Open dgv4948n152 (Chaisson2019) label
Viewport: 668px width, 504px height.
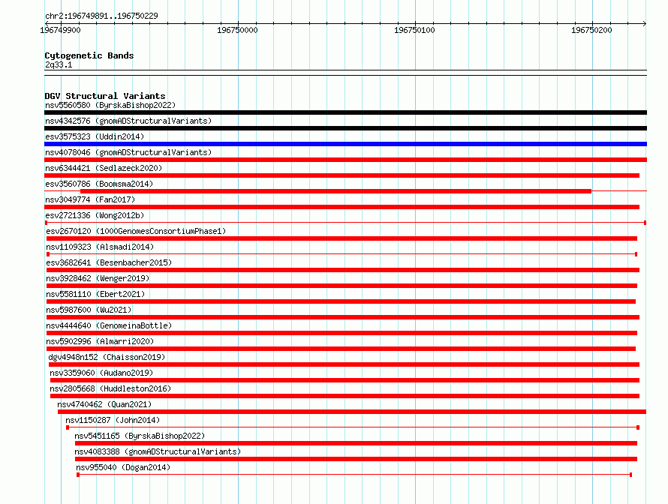[107, 357]
